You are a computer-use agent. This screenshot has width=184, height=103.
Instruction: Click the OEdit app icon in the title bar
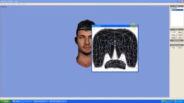pyautogui.click(x=1, y=1)
